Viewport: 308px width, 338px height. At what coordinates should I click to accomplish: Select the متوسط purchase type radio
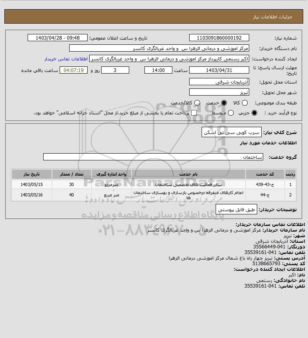(x=231, y=113)
